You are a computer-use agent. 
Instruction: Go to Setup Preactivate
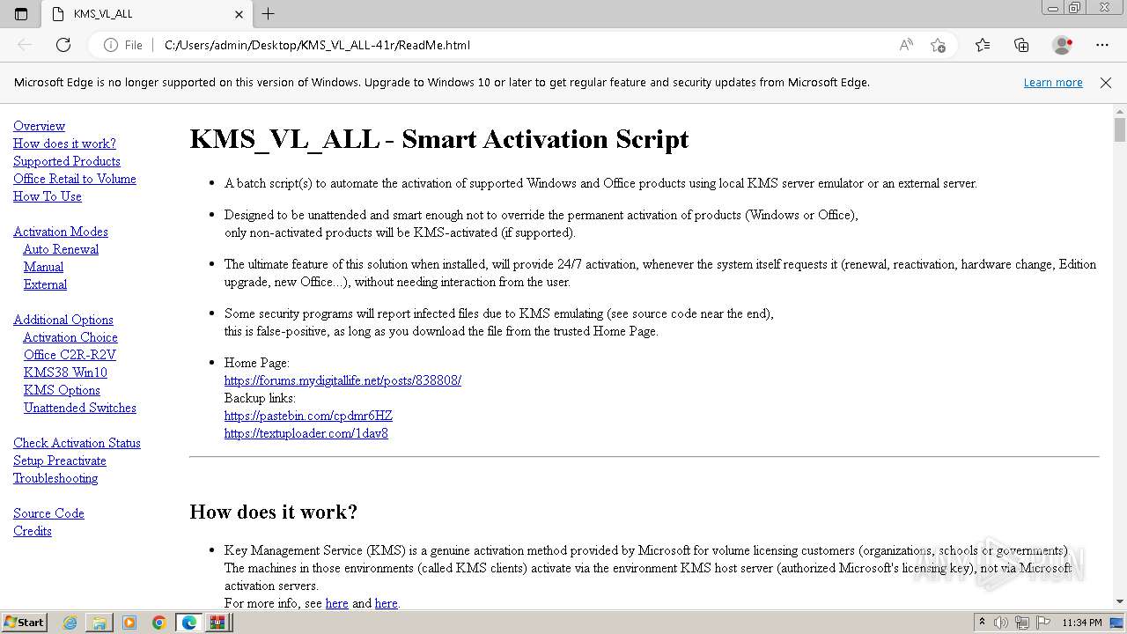59,461
